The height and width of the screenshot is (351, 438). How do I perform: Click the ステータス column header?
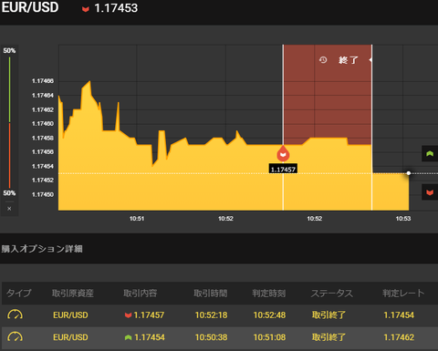pyautogui.click(x=332, y=294)
